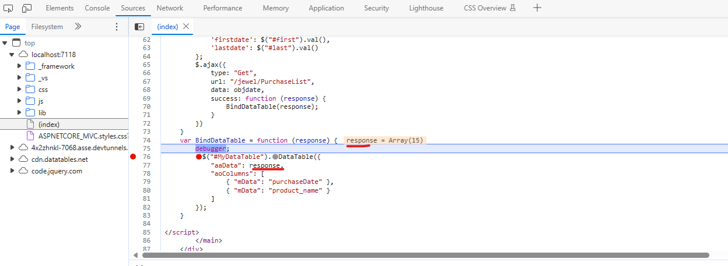Click 'BindDataTable(response);' on line 70

pyautogui.click(x=272, y=107)
